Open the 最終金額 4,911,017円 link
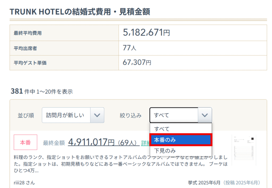The height and width of the screenshot is (188, 272). (x=104, y=142)
